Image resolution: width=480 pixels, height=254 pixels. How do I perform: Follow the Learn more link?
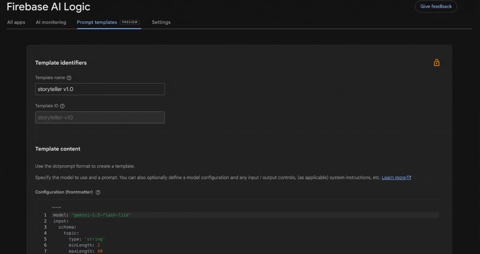(393, 178)
